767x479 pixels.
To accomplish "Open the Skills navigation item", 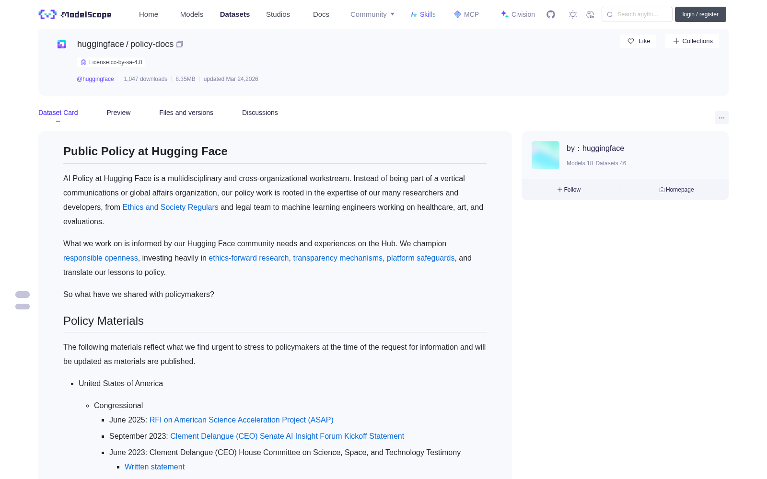I will point(423,14).
